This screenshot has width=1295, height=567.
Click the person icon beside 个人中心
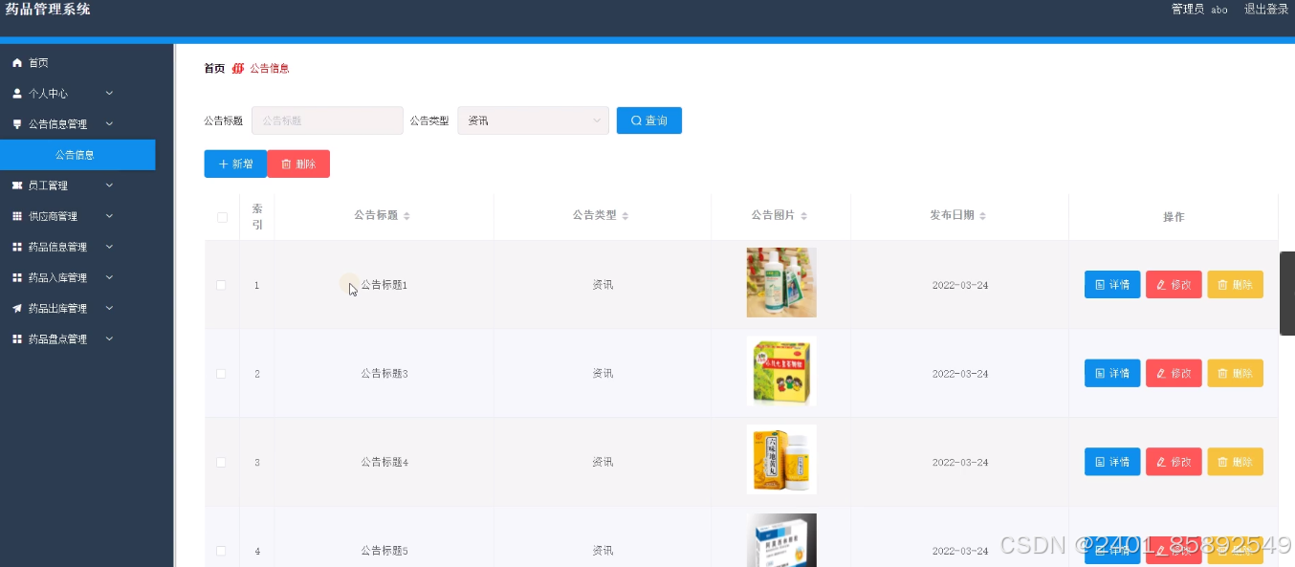[16, 93]
